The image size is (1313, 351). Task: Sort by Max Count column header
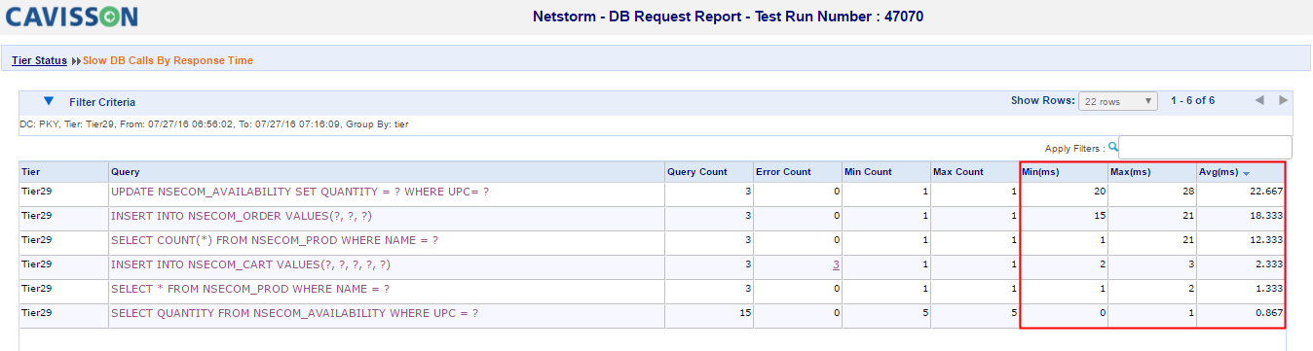click(975, 172)
